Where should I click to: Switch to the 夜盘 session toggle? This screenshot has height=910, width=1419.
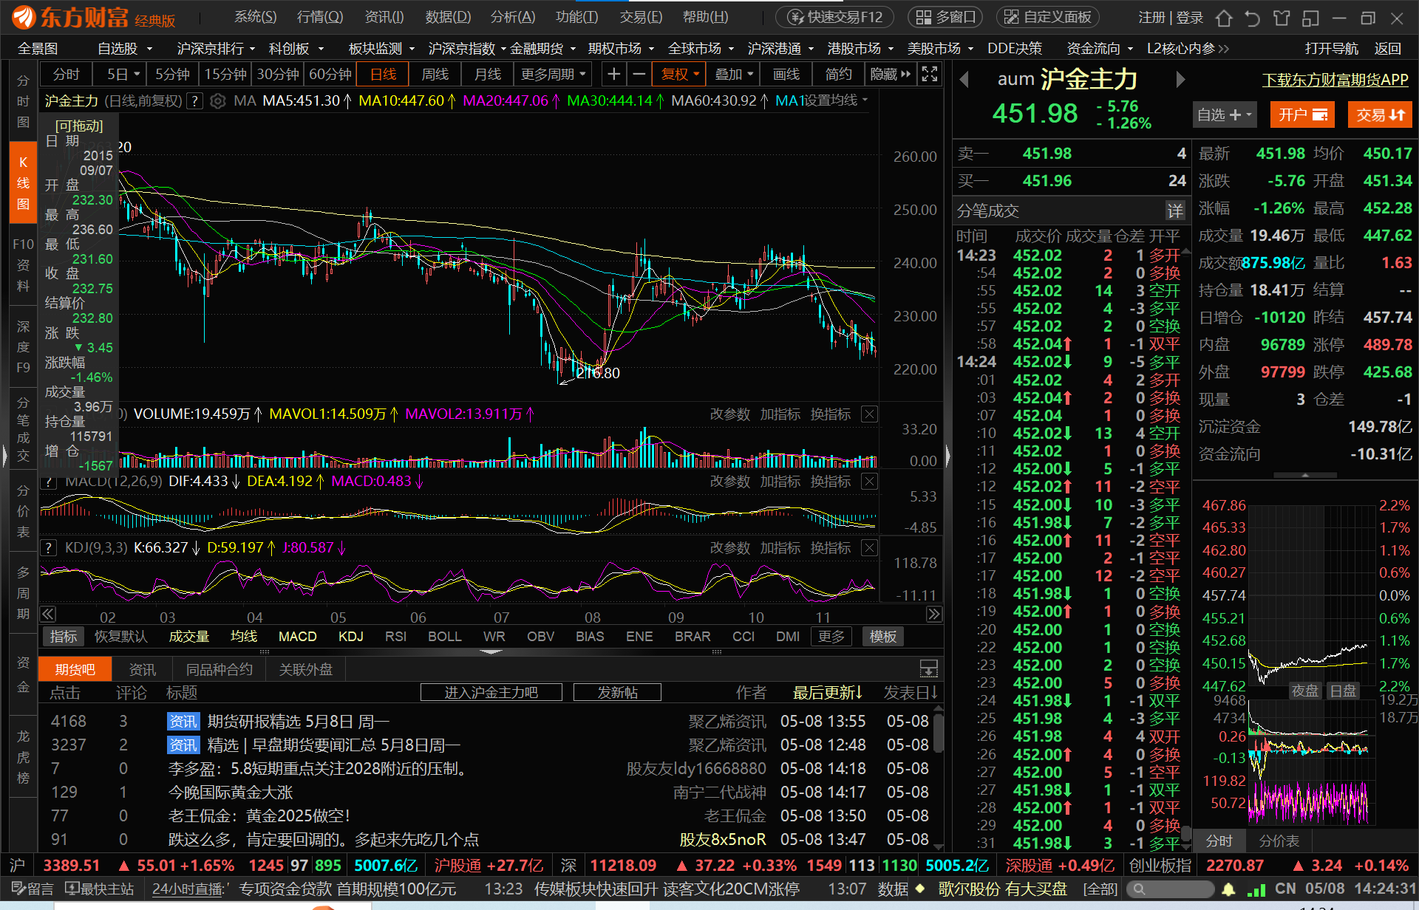pos(1304,691)
